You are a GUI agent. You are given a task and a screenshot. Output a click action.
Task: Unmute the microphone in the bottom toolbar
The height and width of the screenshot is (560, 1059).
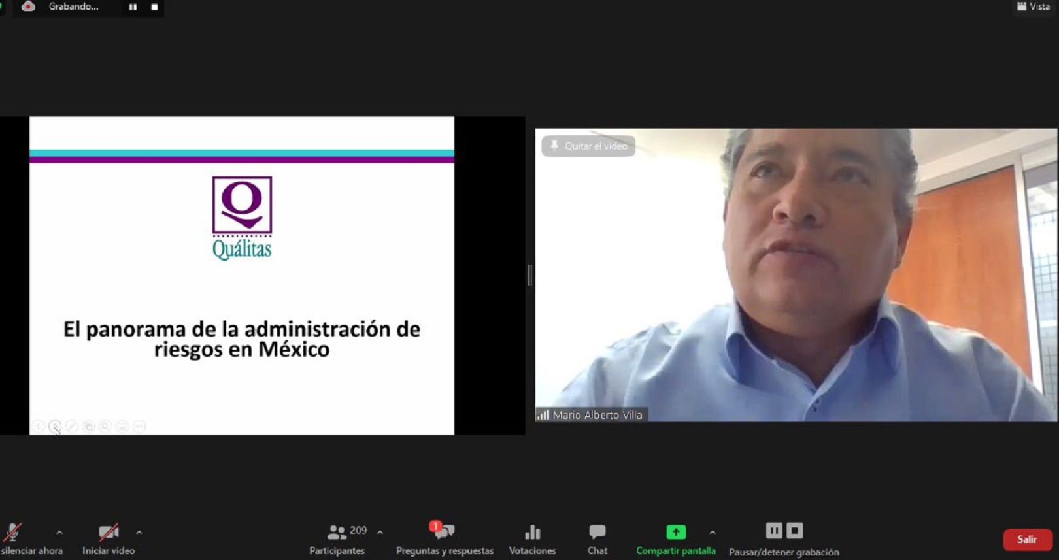[x=13, y=533]
